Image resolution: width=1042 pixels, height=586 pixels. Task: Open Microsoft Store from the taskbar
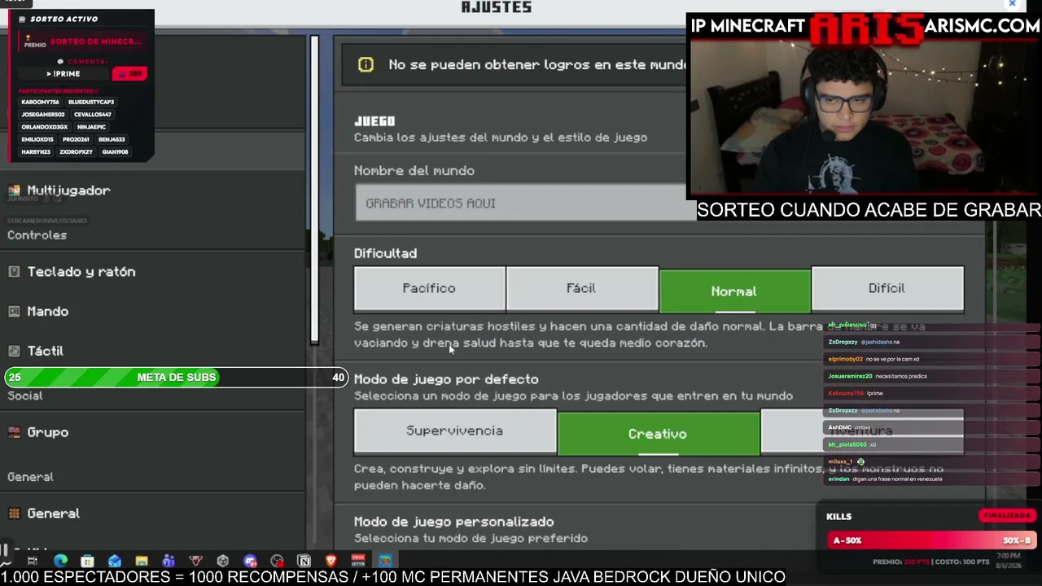(x=87, y=561)
